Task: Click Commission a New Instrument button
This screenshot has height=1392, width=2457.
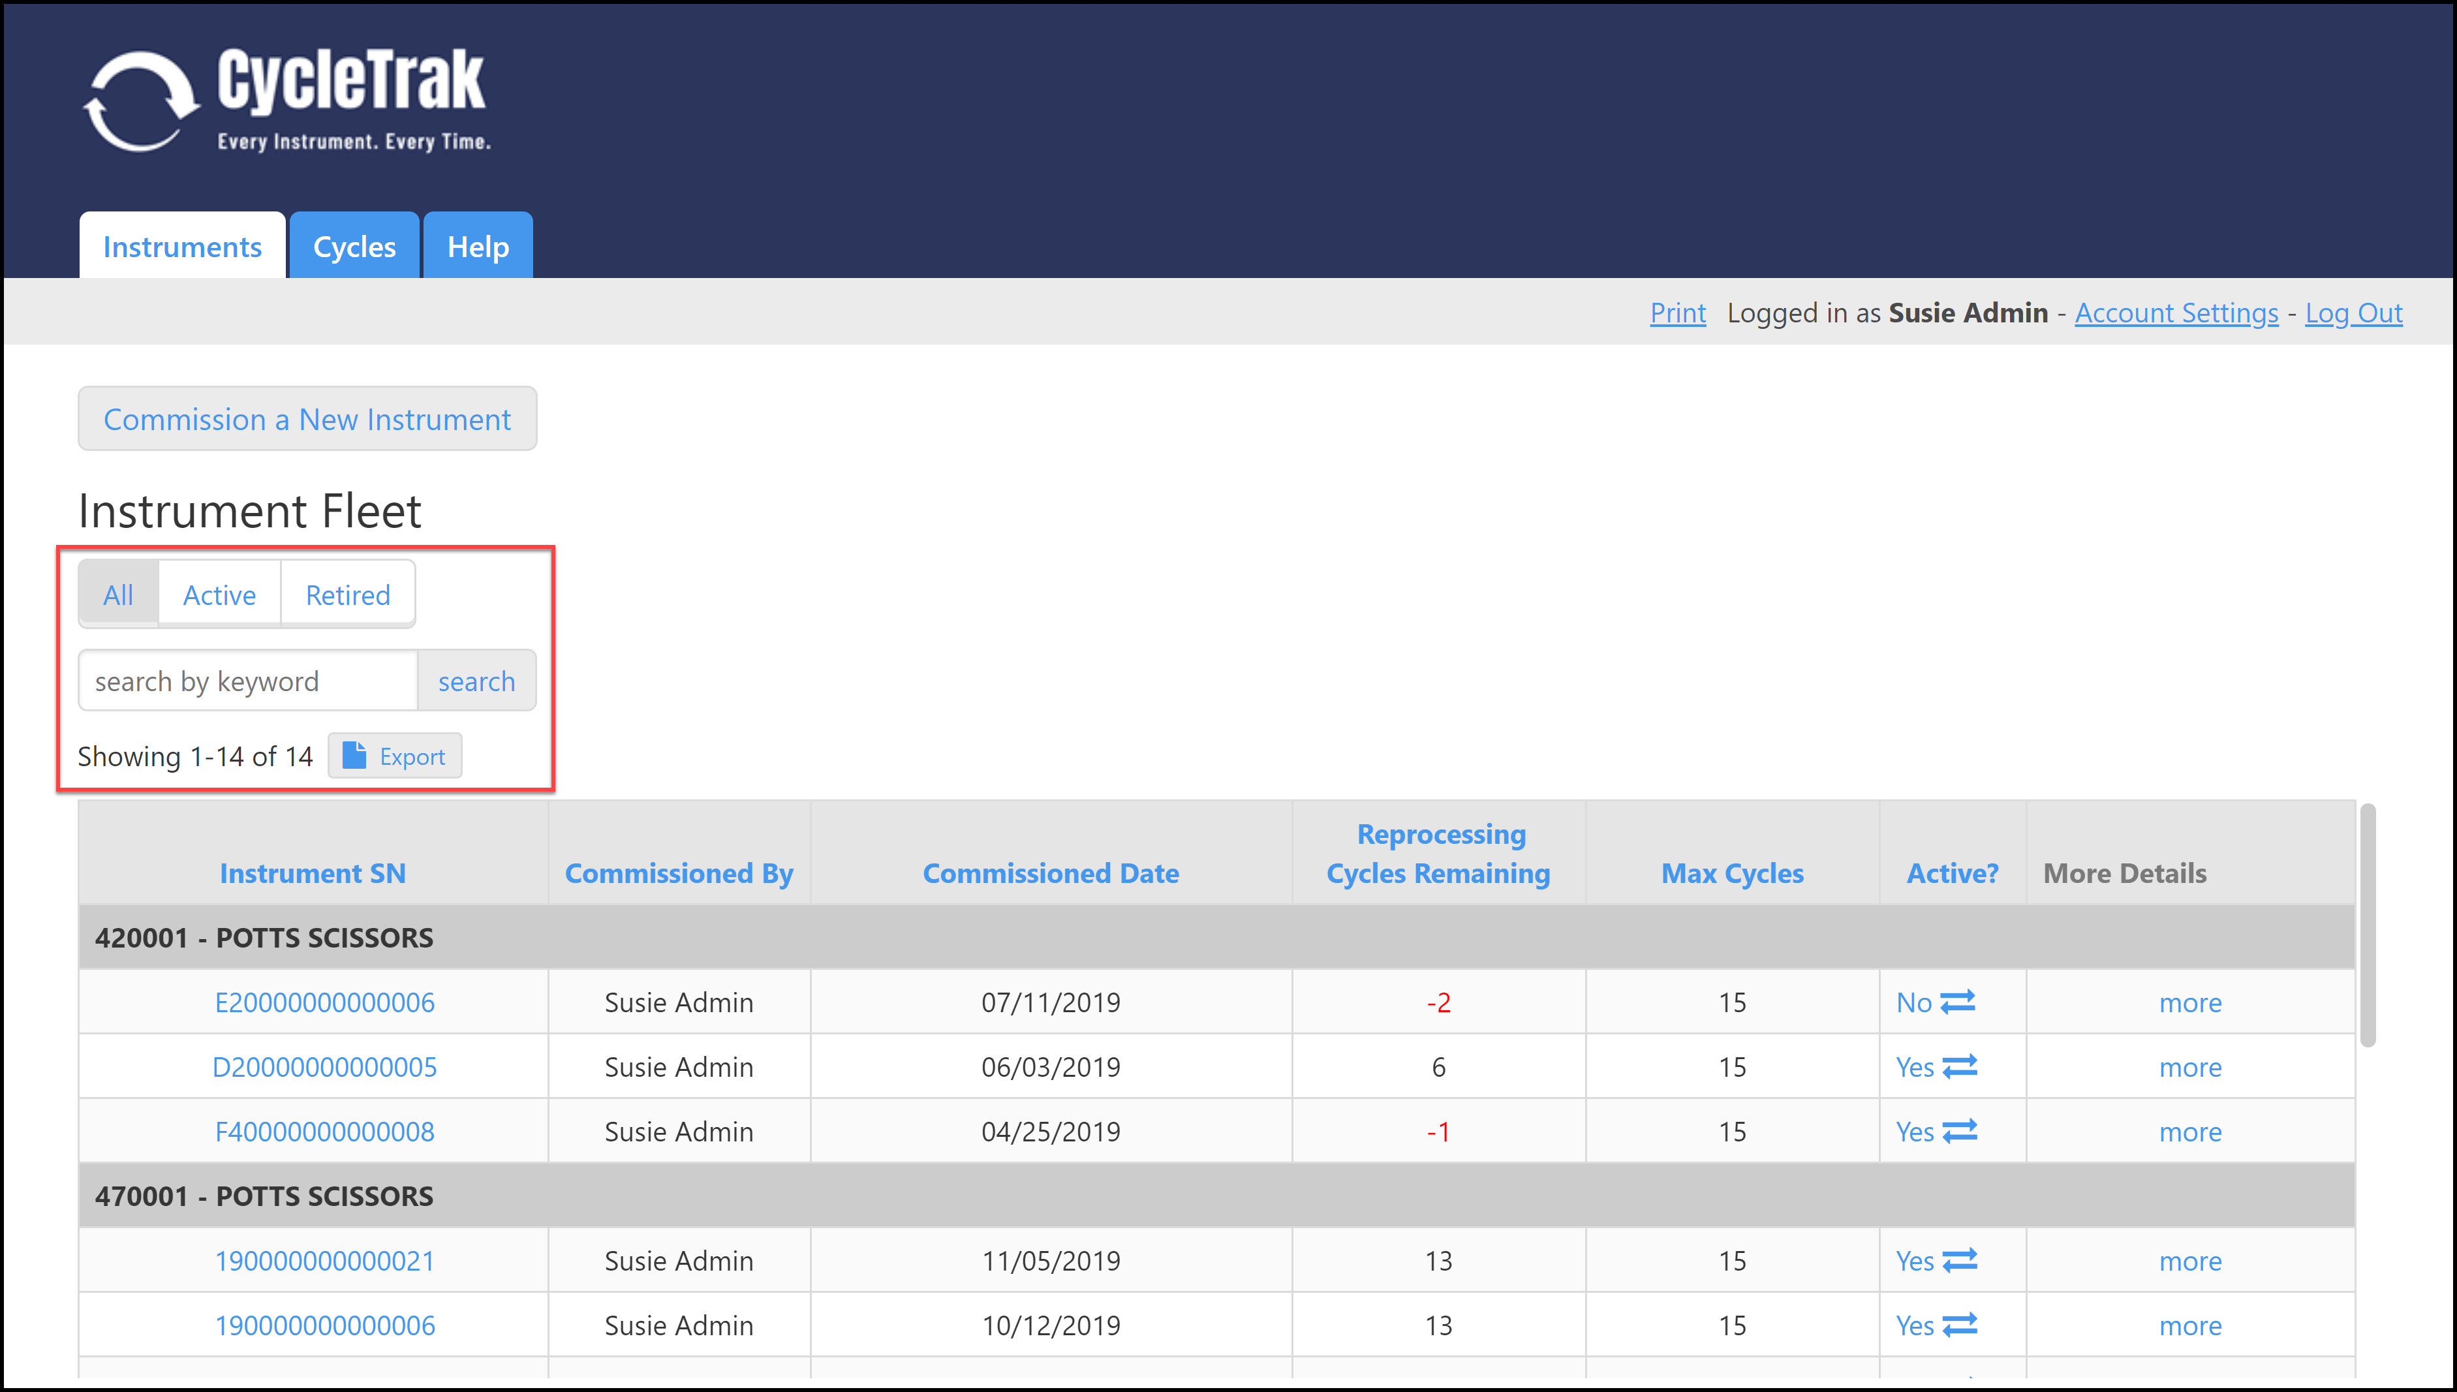Action: (307, 419)
